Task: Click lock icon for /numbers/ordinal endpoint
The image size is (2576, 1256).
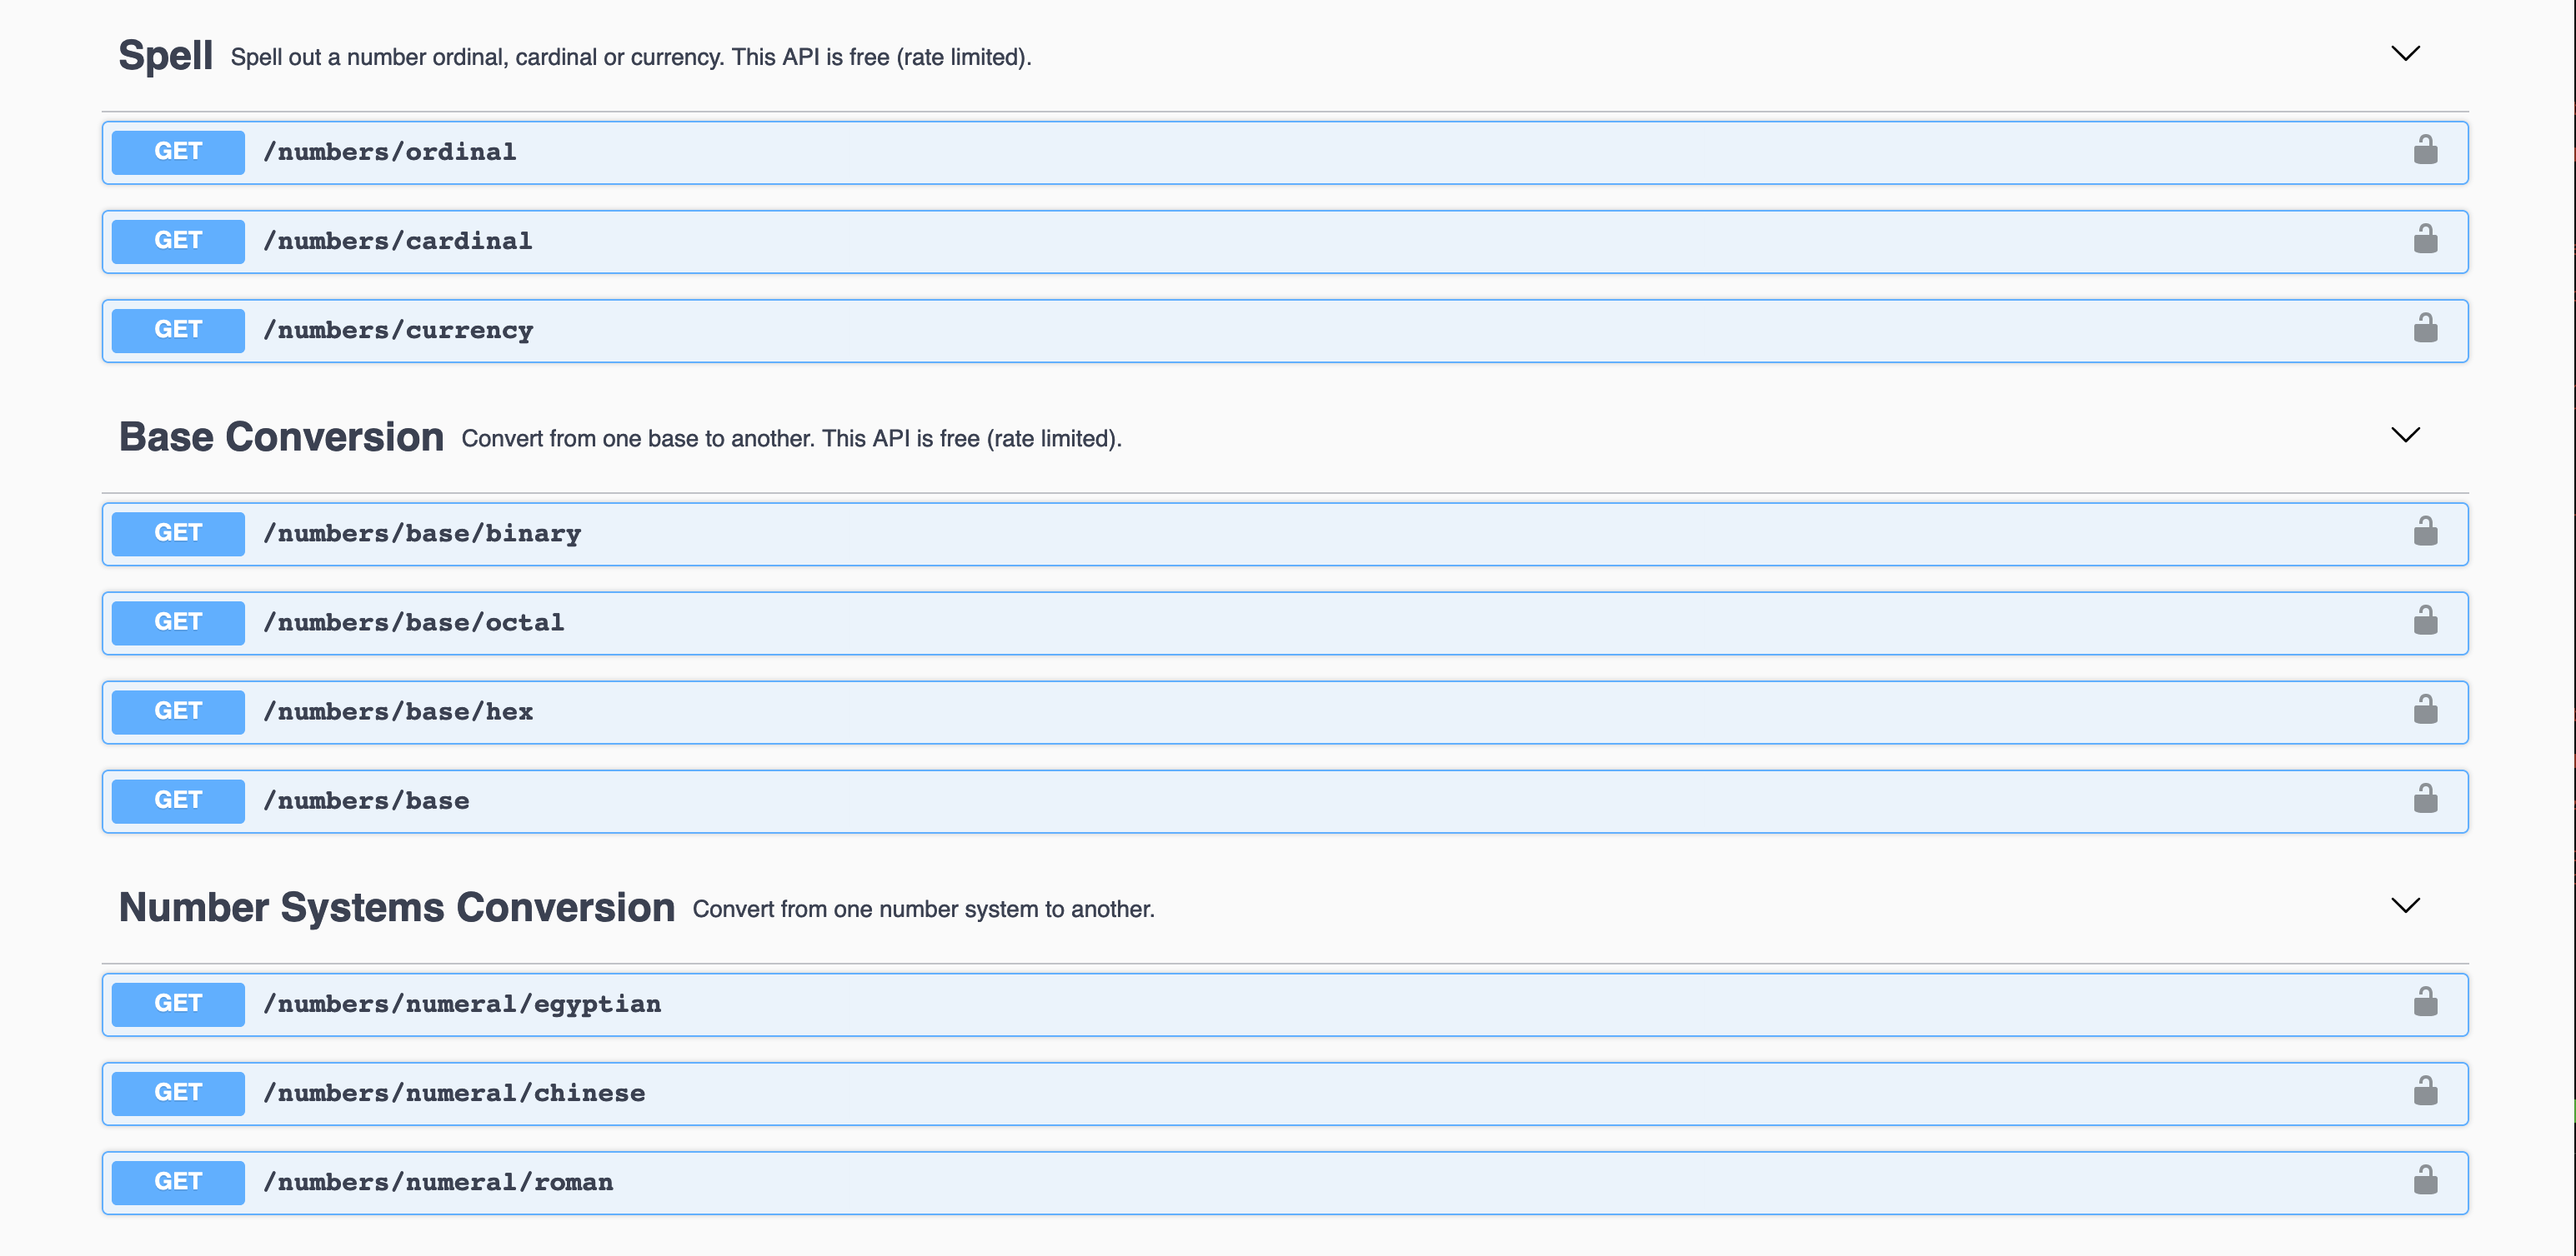Action: (2425, 151)
